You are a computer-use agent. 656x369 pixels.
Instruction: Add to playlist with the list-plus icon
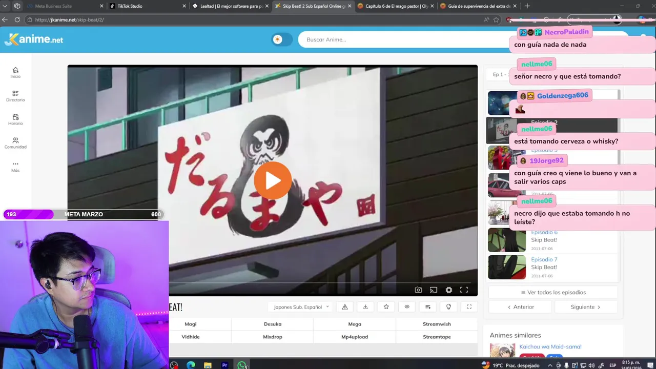point(428,307)
